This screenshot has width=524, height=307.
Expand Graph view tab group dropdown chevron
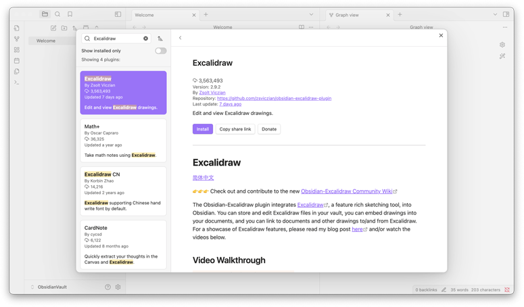495,14
